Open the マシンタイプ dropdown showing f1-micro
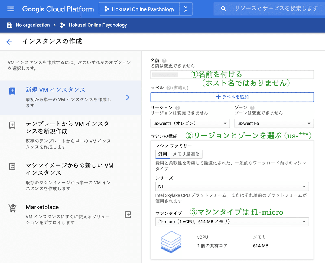This screenshot has width=325, height=263. coord(232,222)
